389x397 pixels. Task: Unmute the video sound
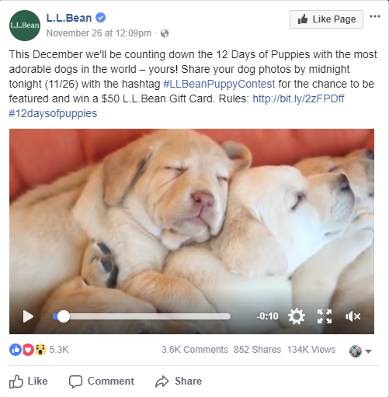pyautogui.click(x=353, y=316)
